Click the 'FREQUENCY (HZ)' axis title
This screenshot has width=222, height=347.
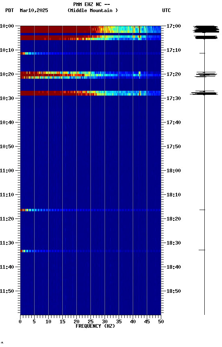click(95, 326)
